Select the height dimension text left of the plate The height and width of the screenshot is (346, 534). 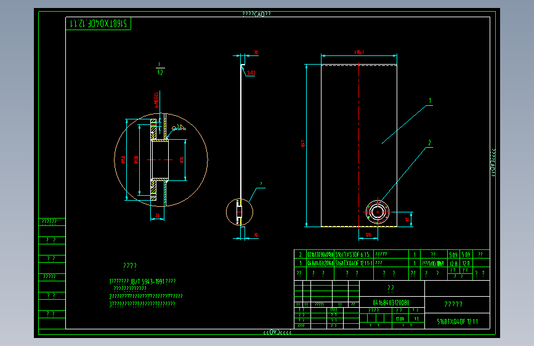point(303,143)
